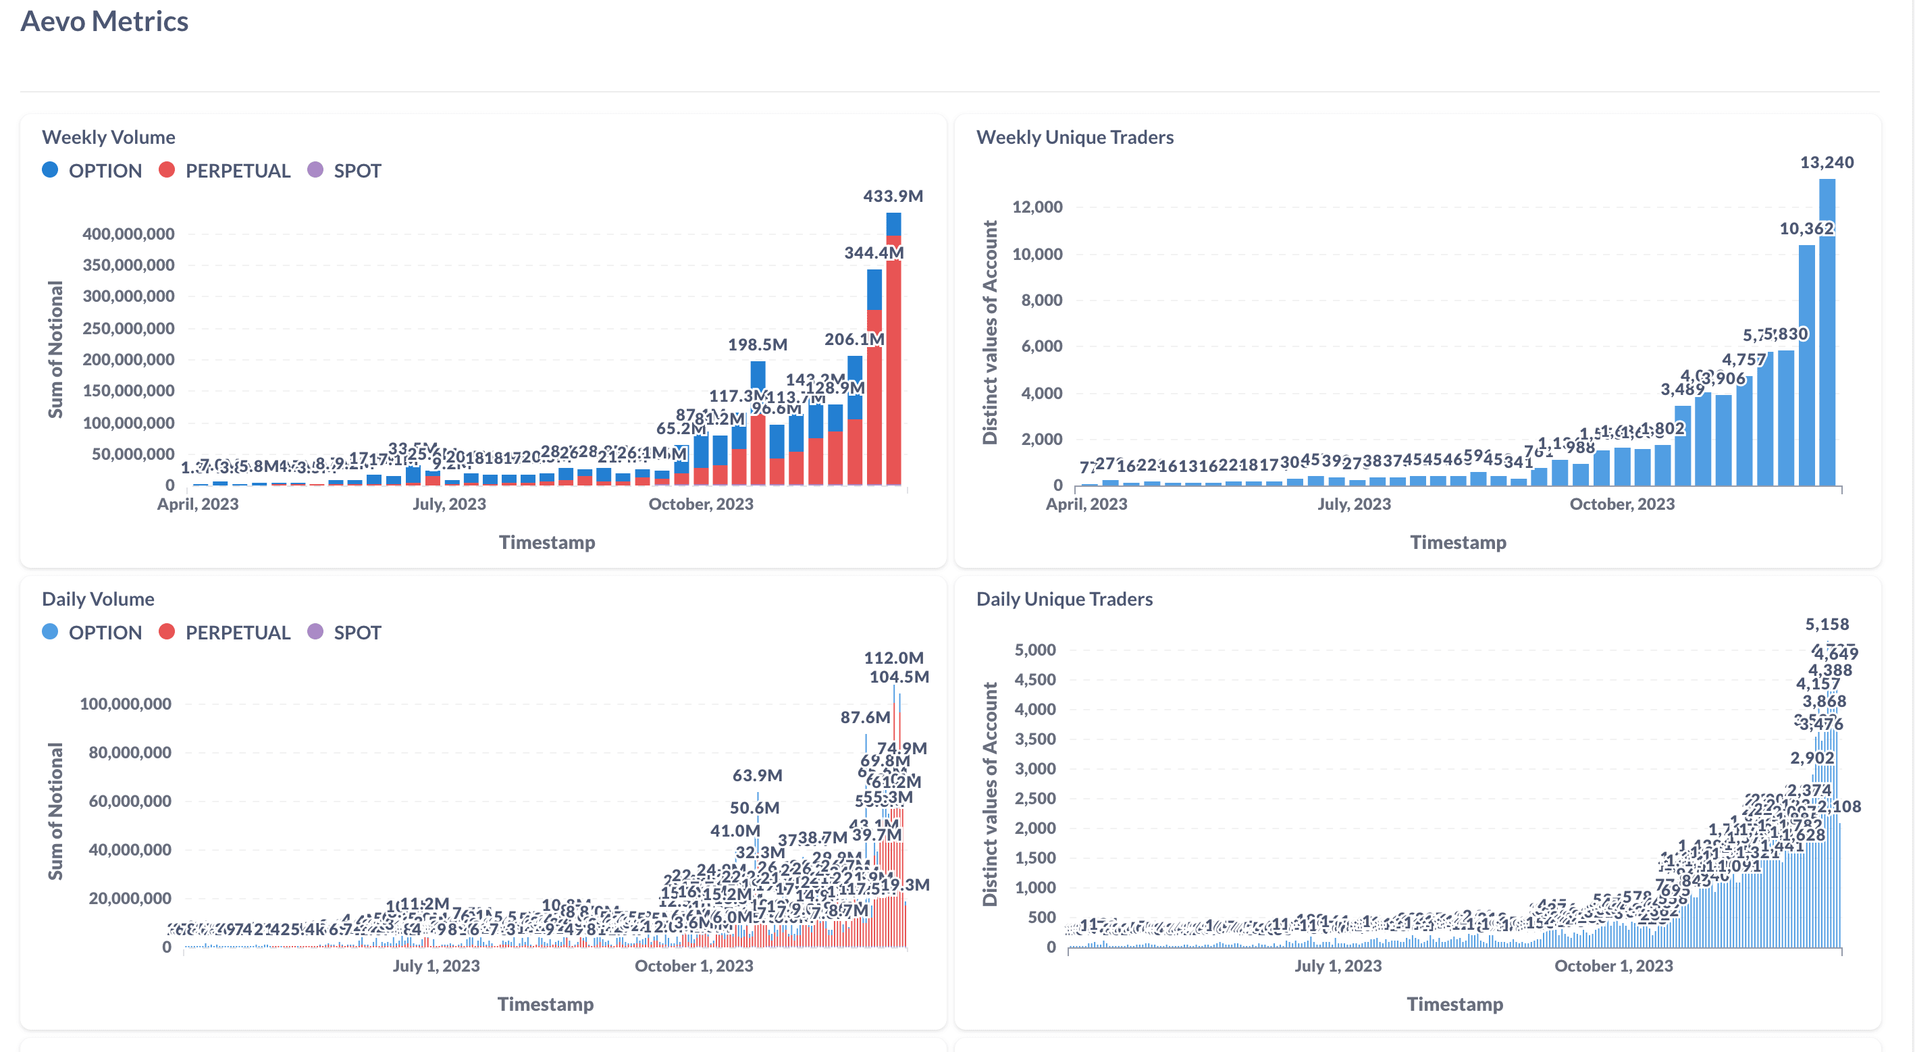The height and width of the screenshot is (1052, 1915).
Task: Click the 344.4M weekly volume bar label
Action: (874, 253)
